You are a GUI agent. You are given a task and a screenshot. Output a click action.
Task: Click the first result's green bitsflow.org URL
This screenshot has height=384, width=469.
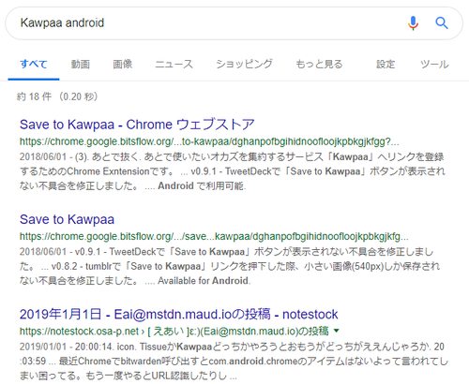[x=209, y=141]
